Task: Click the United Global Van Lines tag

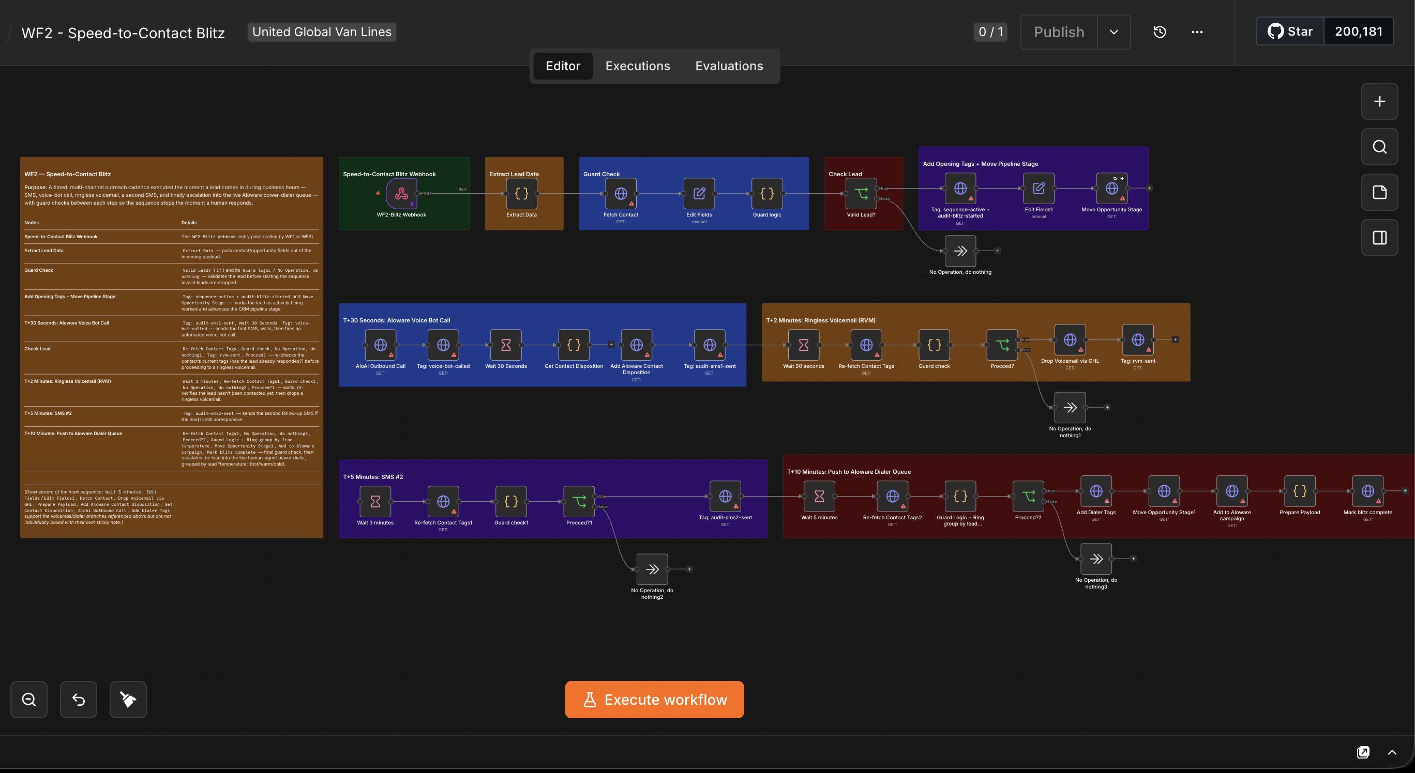Action: pos(322,32)
